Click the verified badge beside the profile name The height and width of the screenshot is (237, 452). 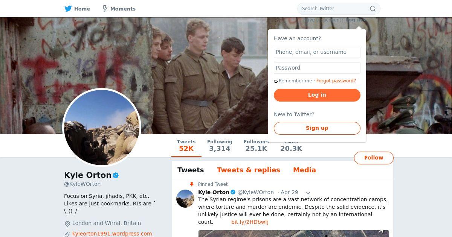pos(116,175)
